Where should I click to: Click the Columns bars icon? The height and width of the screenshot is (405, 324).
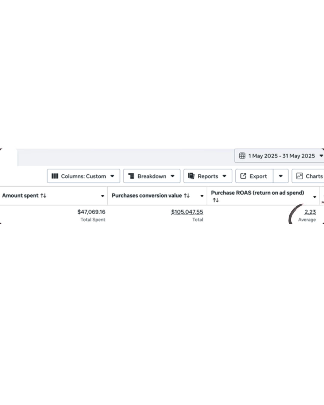[x=55, y=176]
